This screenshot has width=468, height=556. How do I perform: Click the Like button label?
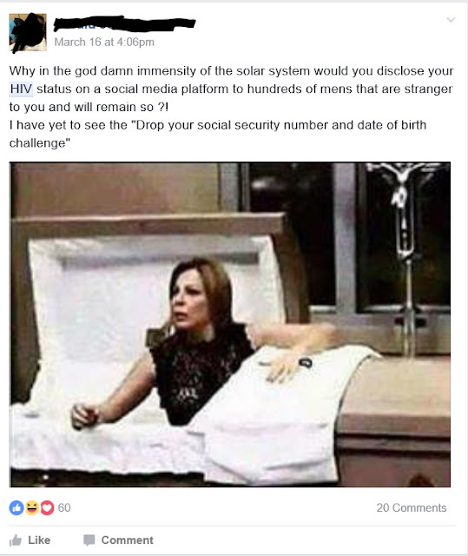click(39, 540)
